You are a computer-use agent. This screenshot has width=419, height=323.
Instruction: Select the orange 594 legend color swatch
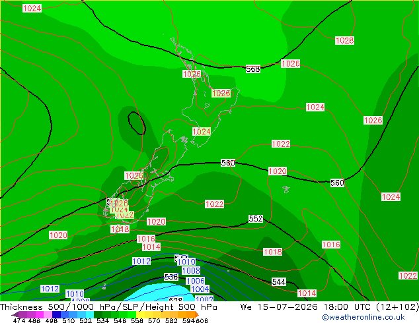(x=191, y=314)
